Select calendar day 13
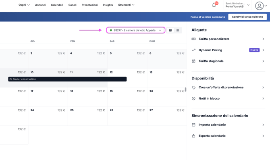The width and height of the screenshot is (270, 160). click(167, 78)
